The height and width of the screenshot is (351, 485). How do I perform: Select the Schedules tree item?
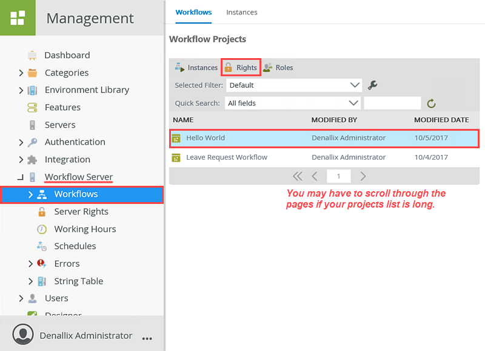75,246
